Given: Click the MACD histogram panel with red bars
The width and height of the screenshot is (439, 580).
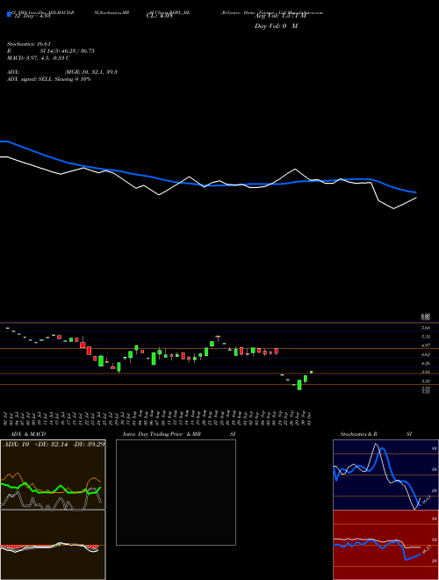Looking at the screenshot, I should point(53,545).
